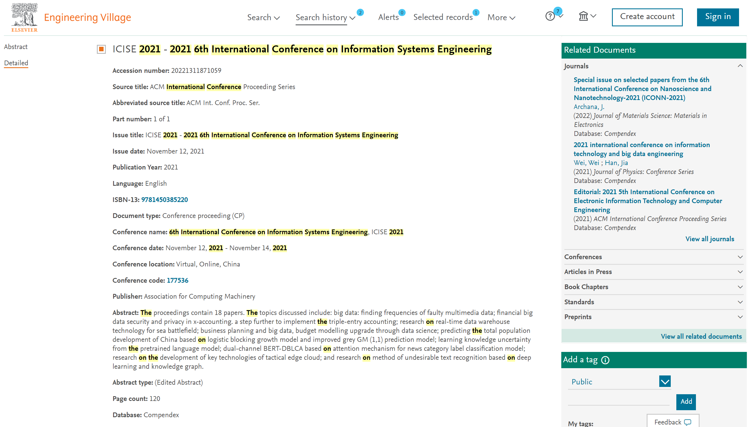The image size is (748, 427).
Task: Click the Engineering Village home title
Action: coord(87,17)
